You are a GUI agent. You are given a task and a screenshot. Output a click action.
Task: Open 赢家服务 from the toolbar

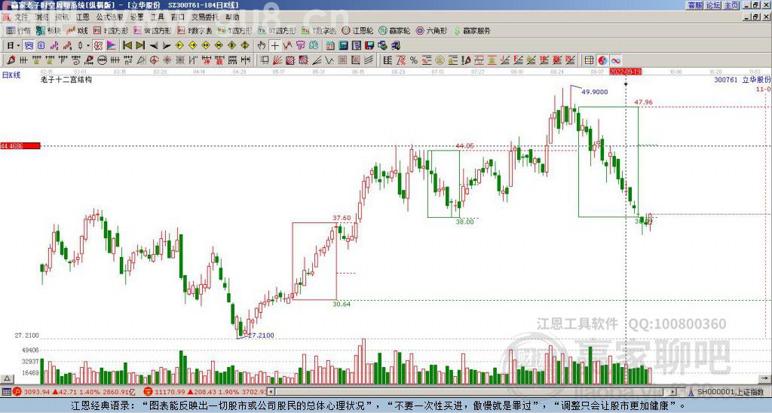click(x=472, y=30)
